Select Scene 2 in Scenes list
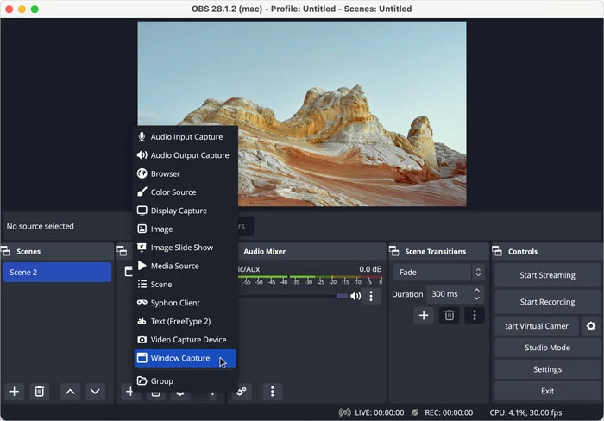The height and width of the screenshot is (421, 604). (x=57, y=272)
